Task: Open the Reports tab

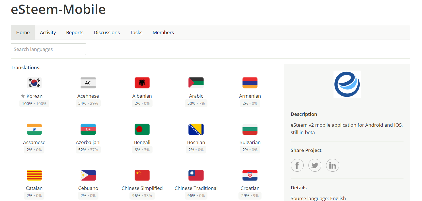Action: (x=75, y=32)
